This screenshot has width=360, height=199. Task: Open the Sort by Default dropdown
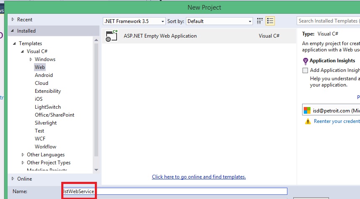(219, 21)
